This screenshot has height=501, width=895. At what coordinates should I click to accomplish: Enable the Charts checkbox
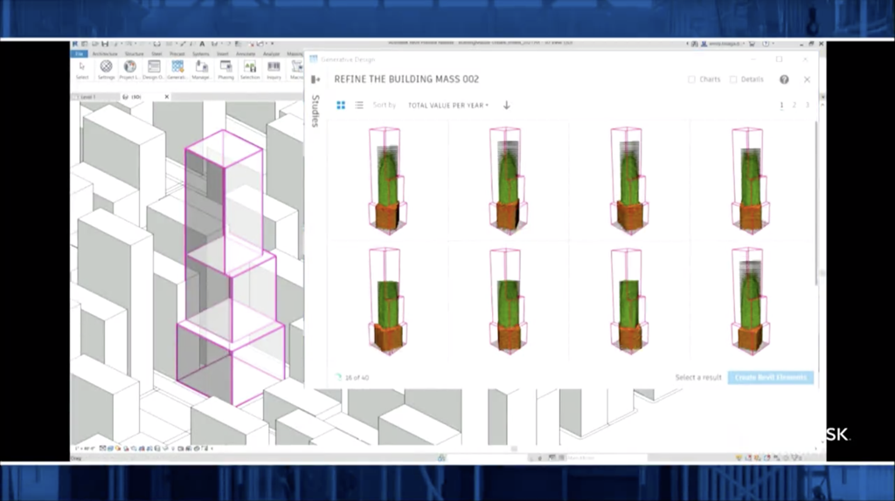tap(692, 79)
